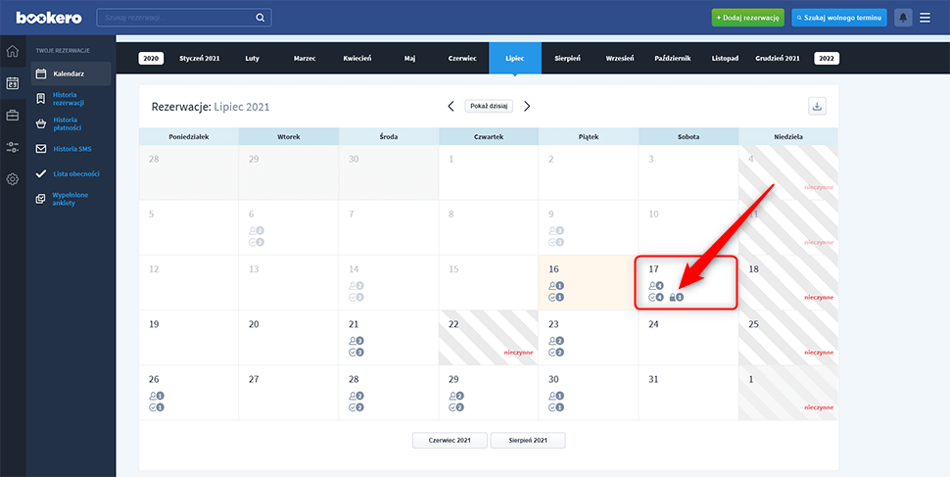Click Sierpień 2021 button below calendar
950x477 pixels.
(x=528, y=440)
